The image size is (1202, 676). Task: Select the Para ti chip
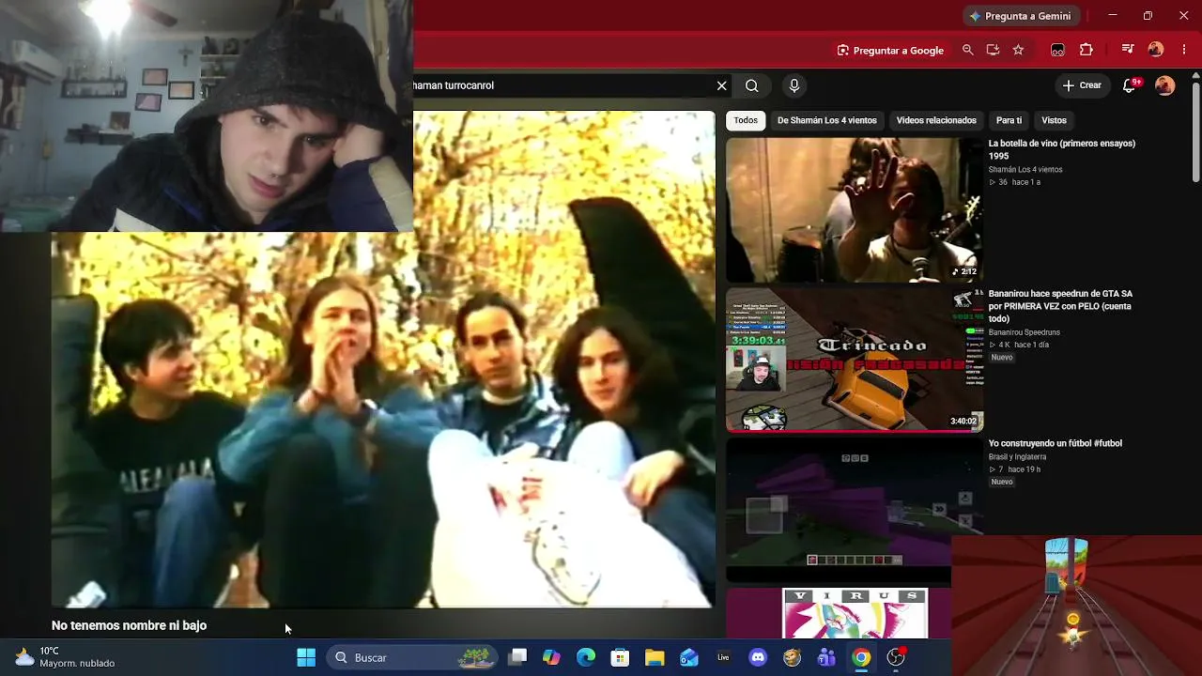1009,120
